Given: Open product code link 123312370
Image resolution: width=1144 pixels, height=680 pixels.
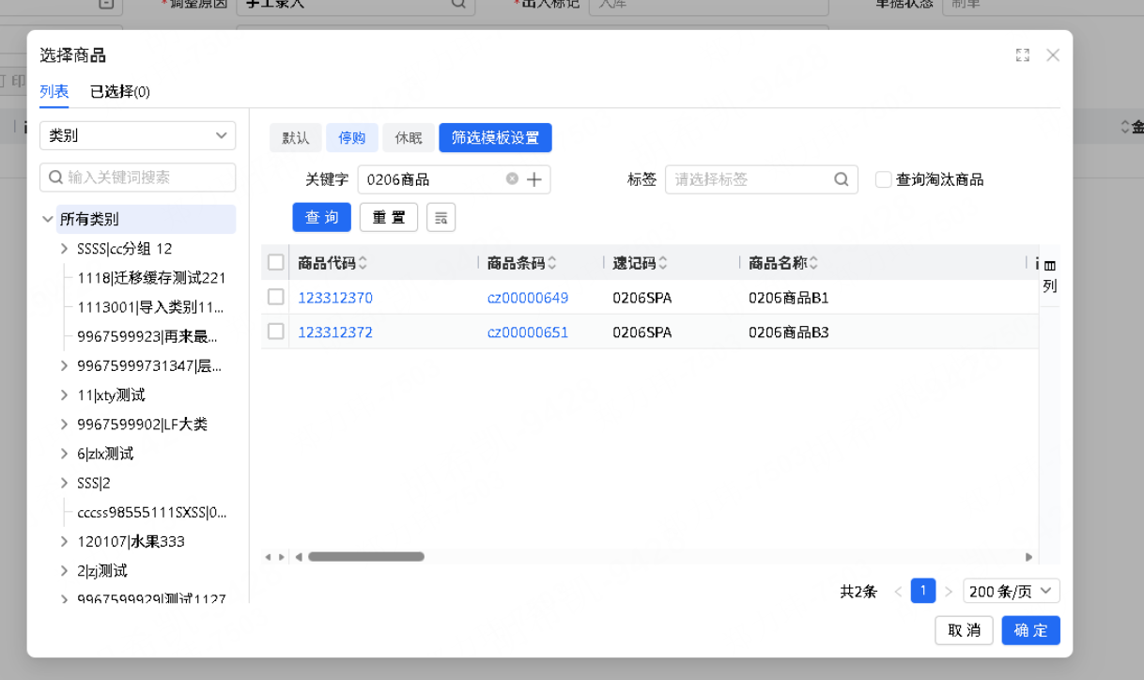Looking at the screenshot, I should [335, 298].
